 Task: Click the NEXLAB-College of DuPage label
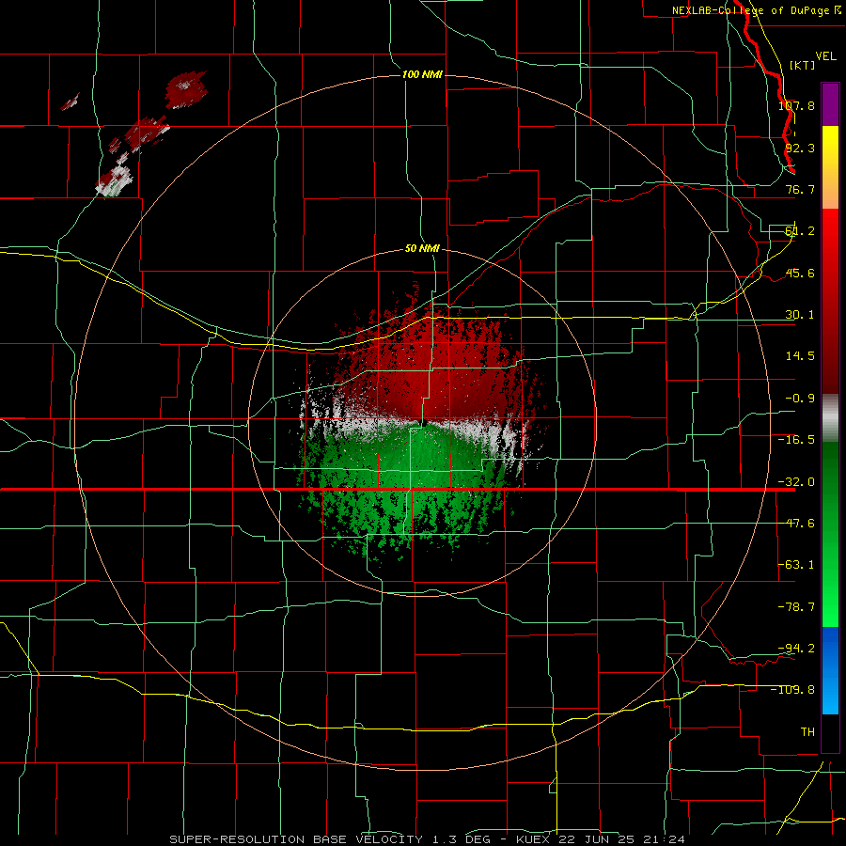pos(756,10)
